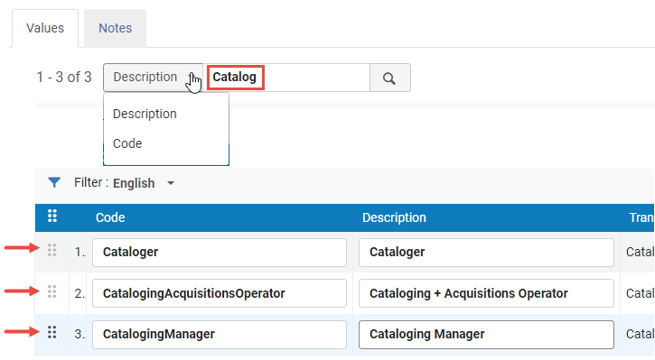Sort by the Code column header

[x=110, y=217]
